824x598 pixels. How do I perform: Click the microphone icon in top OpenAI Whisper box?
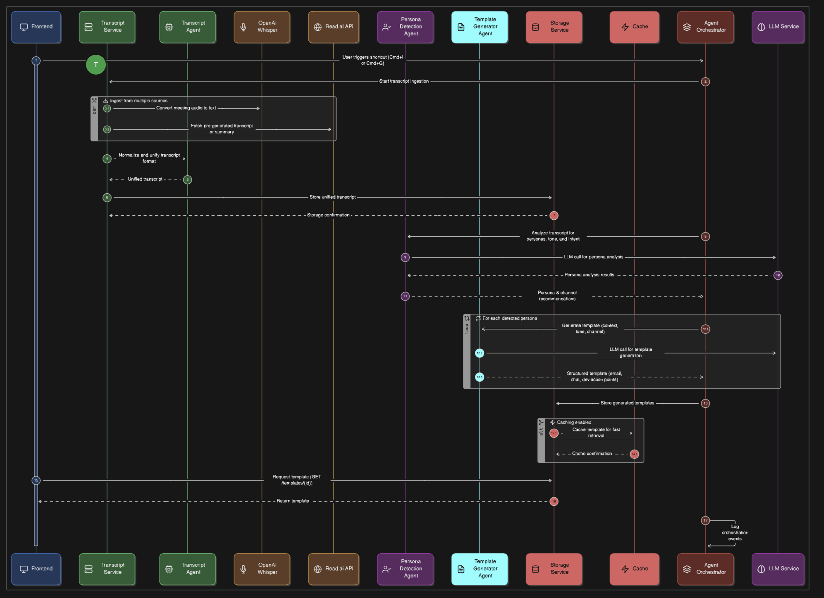tap(243, 27)
